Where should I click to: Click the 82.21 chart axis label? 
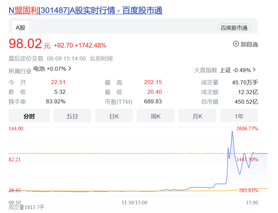pos(14,159)
